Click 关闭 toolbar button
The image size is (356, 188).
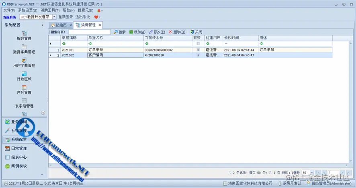click(x=196, y=32)
